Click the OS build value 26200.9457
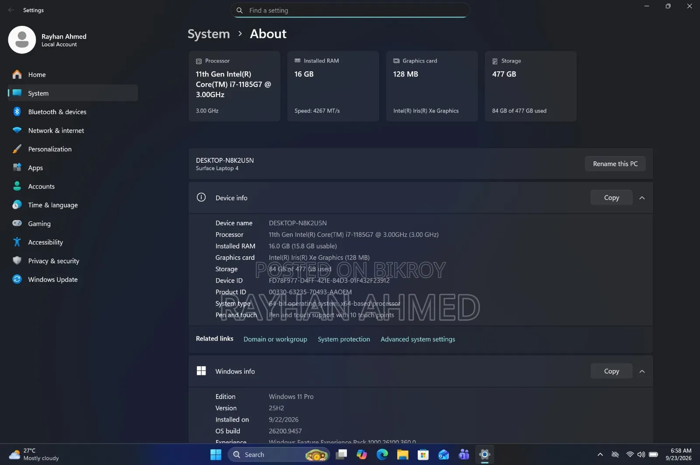 click(285, 431)
